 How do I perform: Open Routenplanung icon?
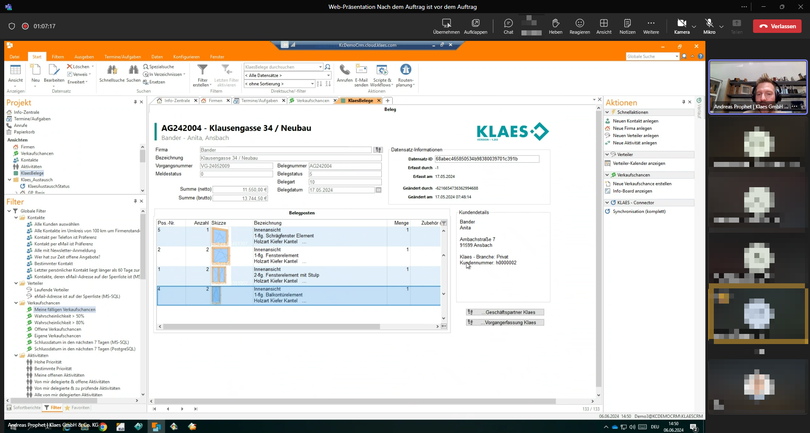[x=405, y=75]
